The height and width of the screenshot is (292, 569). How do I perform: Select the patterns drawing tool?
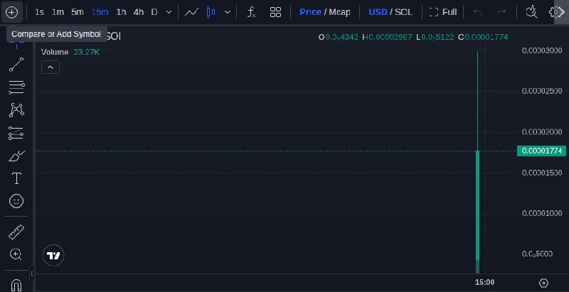tap(16, 110)
